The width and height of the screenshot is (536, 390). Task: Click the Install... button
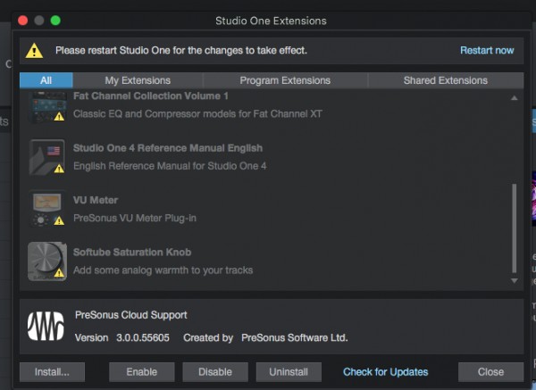click(52, 372)
